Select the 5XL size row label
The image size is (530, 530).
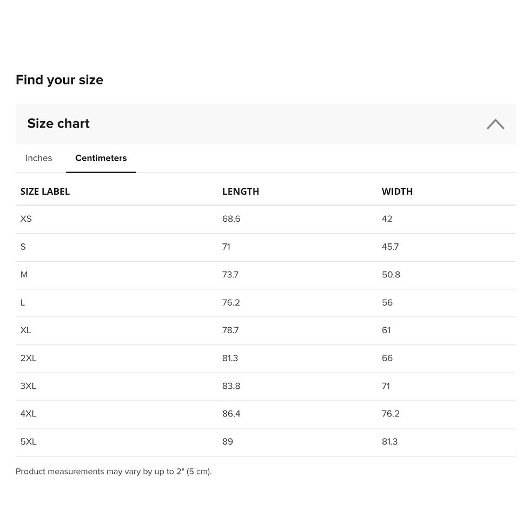coord(28,442)
